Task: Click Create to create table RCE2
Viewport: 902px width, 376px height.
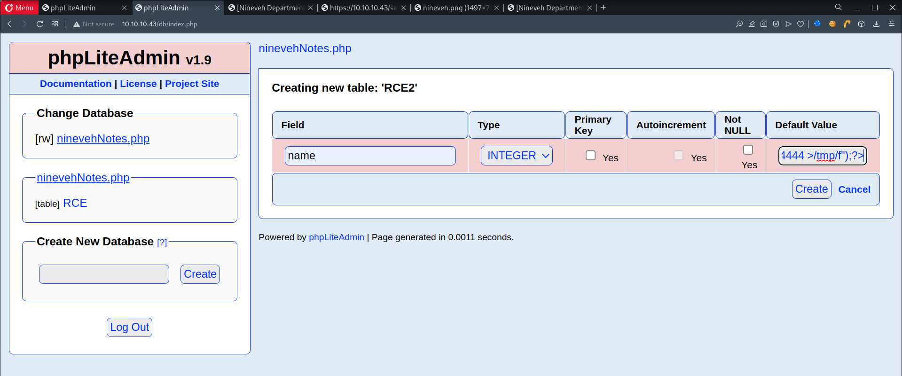Action: coord(811,189)
